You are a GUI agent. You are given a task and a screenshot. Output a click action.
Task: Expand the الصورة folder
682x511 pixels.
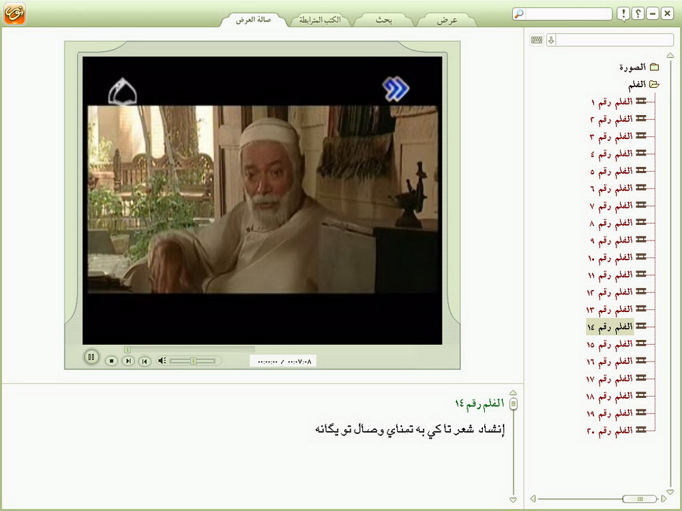(x=632, y=67)
